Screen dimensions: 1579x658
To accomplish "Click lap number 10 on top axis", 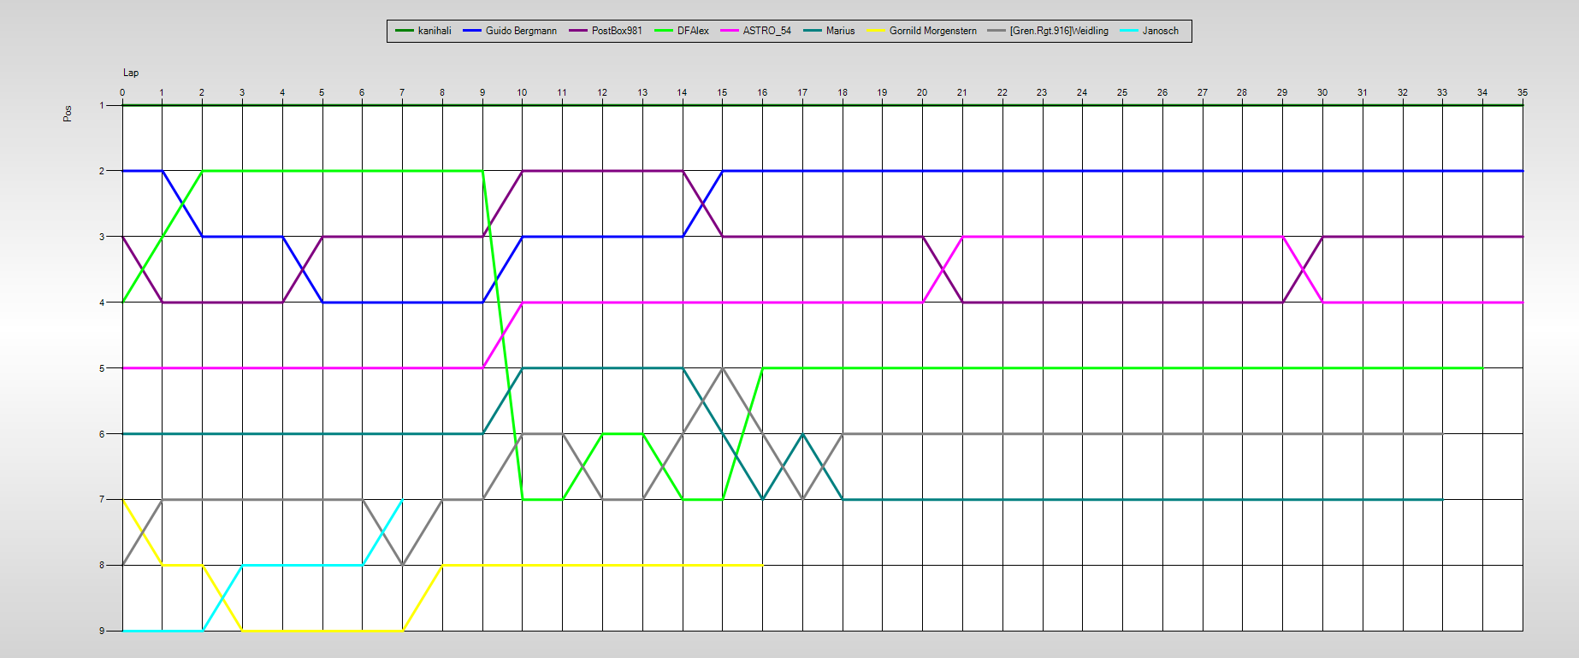I will [522, 92].
